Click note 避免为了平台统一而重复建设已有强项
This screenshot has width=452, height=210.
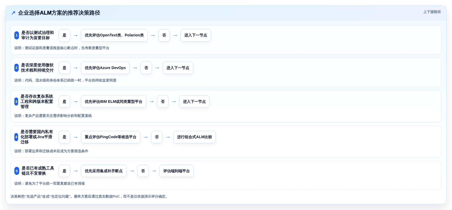pos(50,184)
